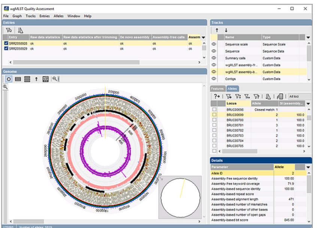This screenshot has height=228, width=317.
Task: Click funnel with question mark icon in Alleles toolbar
Action: pyautogui.click(x=256, y=96)
